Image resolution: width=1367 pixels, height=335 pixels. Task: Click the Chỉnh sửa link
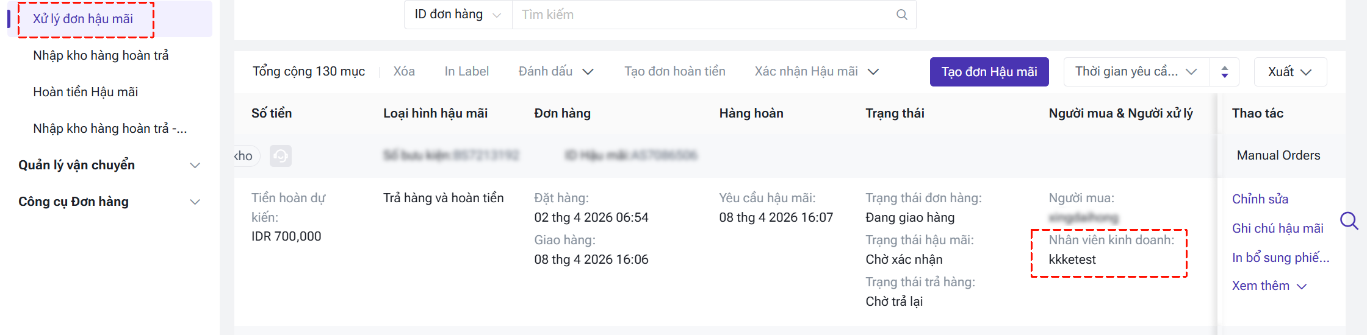pos(1260,199)
